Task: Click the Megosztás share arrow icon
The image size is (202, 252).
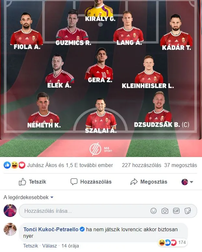Action: click(x=134, y=182)
